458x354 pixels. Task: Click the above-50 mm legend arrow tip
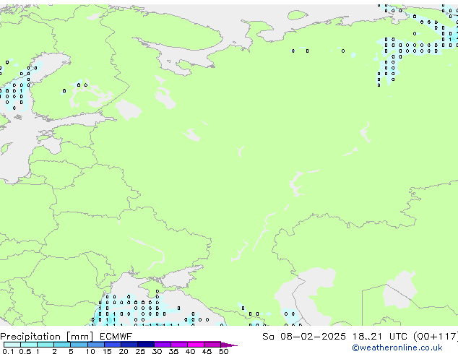coord(229,345)
